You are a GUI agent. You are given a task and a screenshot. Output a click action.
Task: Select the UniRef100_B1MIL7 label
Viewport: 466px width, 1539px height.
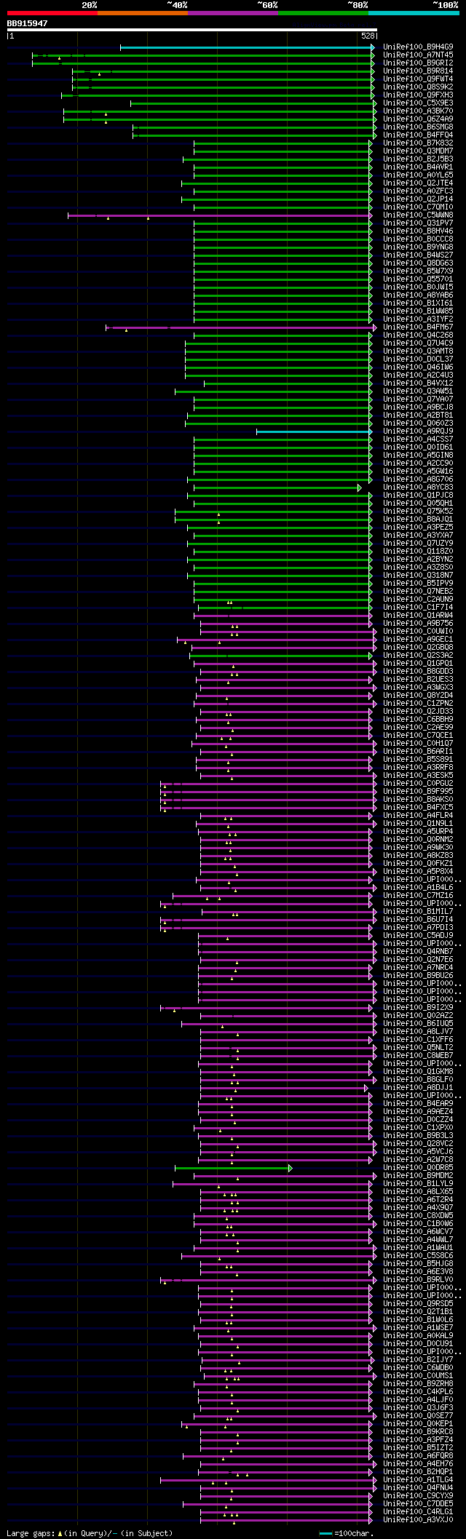418,912
